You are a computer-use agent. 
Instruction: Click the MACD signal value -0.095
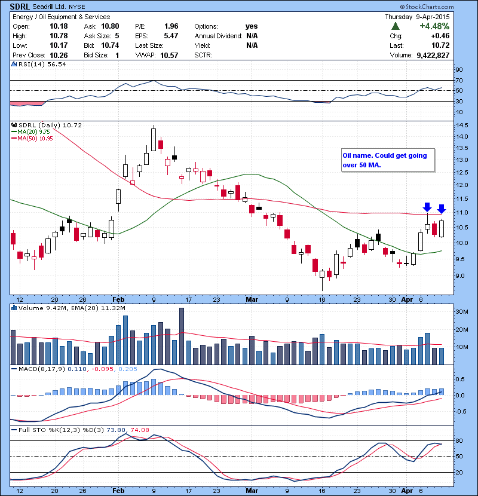click(x=103, y=369)
